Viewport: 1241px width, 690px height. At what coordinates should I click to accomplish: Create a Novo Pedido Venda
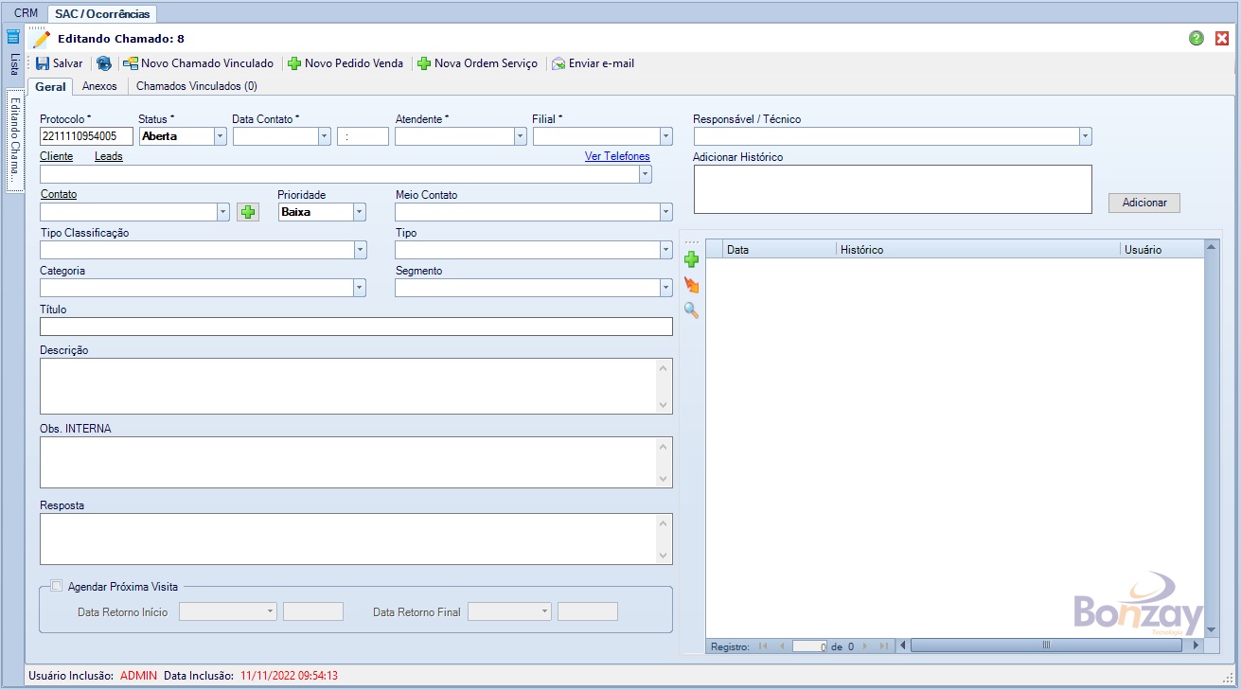point(346,63)
